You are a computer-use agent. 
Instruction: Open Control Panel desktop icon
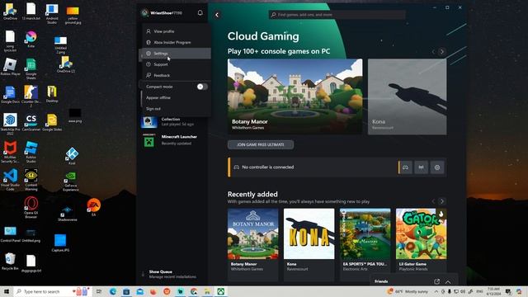pos(10,234)
